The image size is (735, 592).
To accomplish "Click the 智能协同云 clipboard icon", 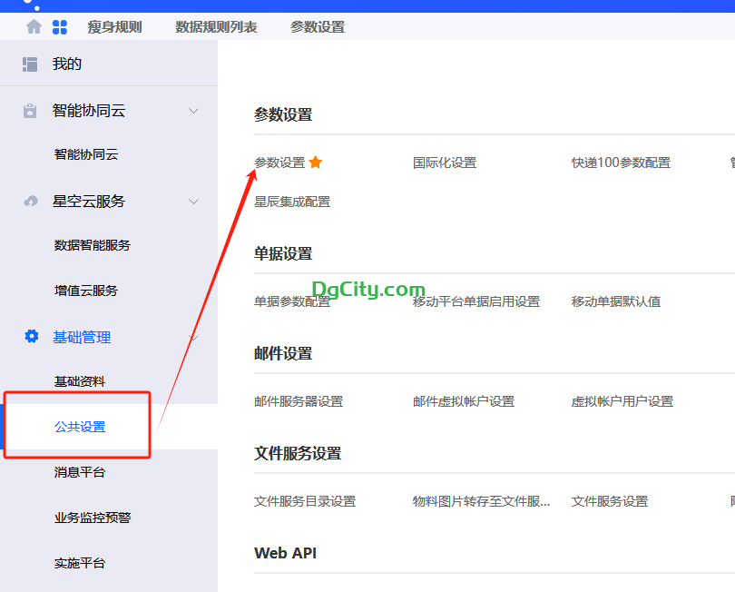I will [x=30, y=111].
